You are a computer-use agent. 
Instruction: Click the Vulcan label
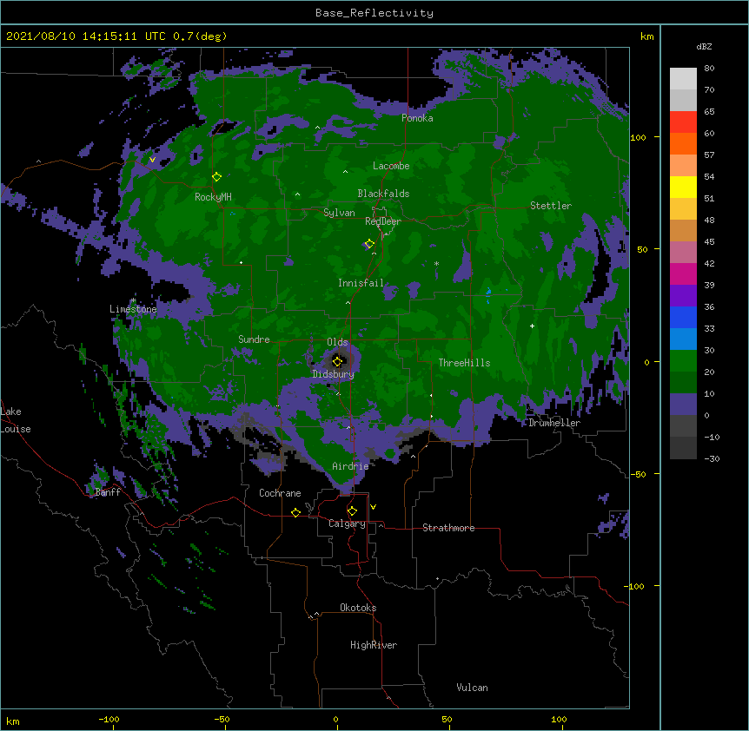click(x=472, y=688)
